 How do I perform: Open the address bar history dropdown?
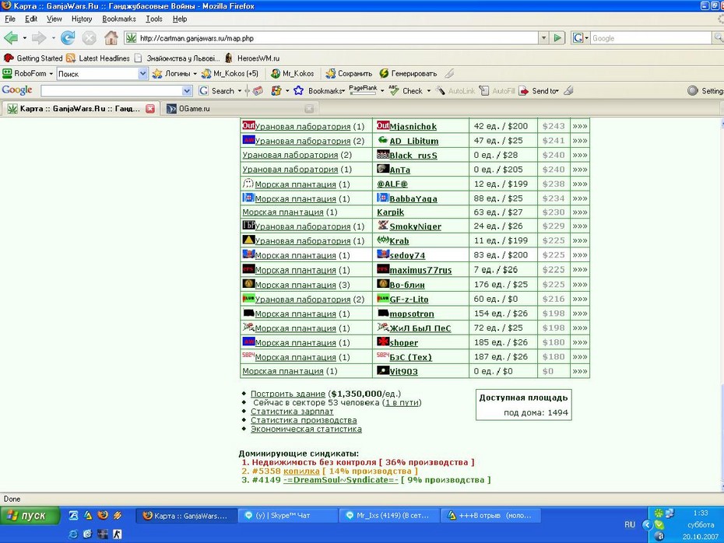[544, 38]
